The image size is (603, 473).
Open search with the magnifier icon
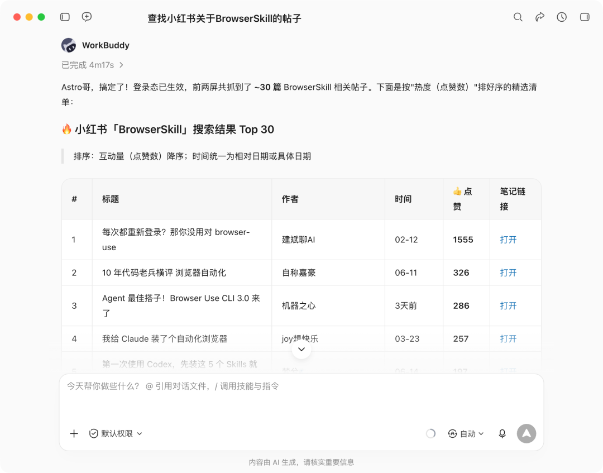(x=518, y=17)
